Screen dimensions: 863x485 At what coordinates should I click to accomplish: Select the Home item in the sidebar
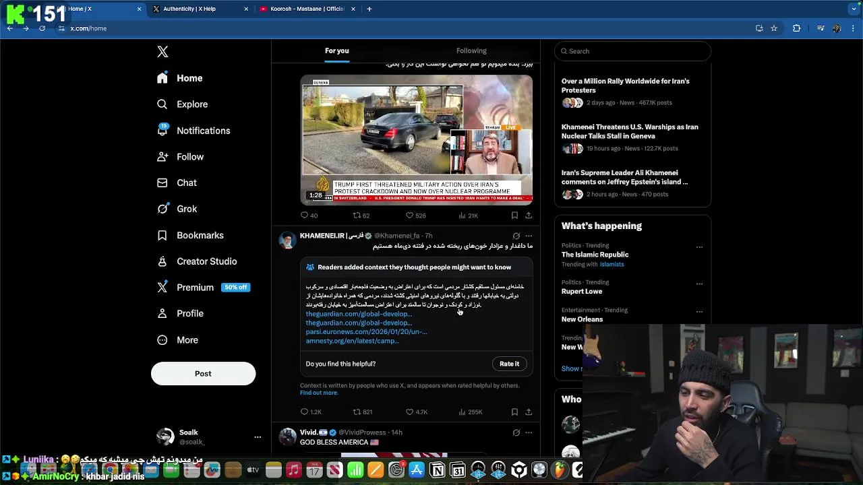tap(179, 78)
